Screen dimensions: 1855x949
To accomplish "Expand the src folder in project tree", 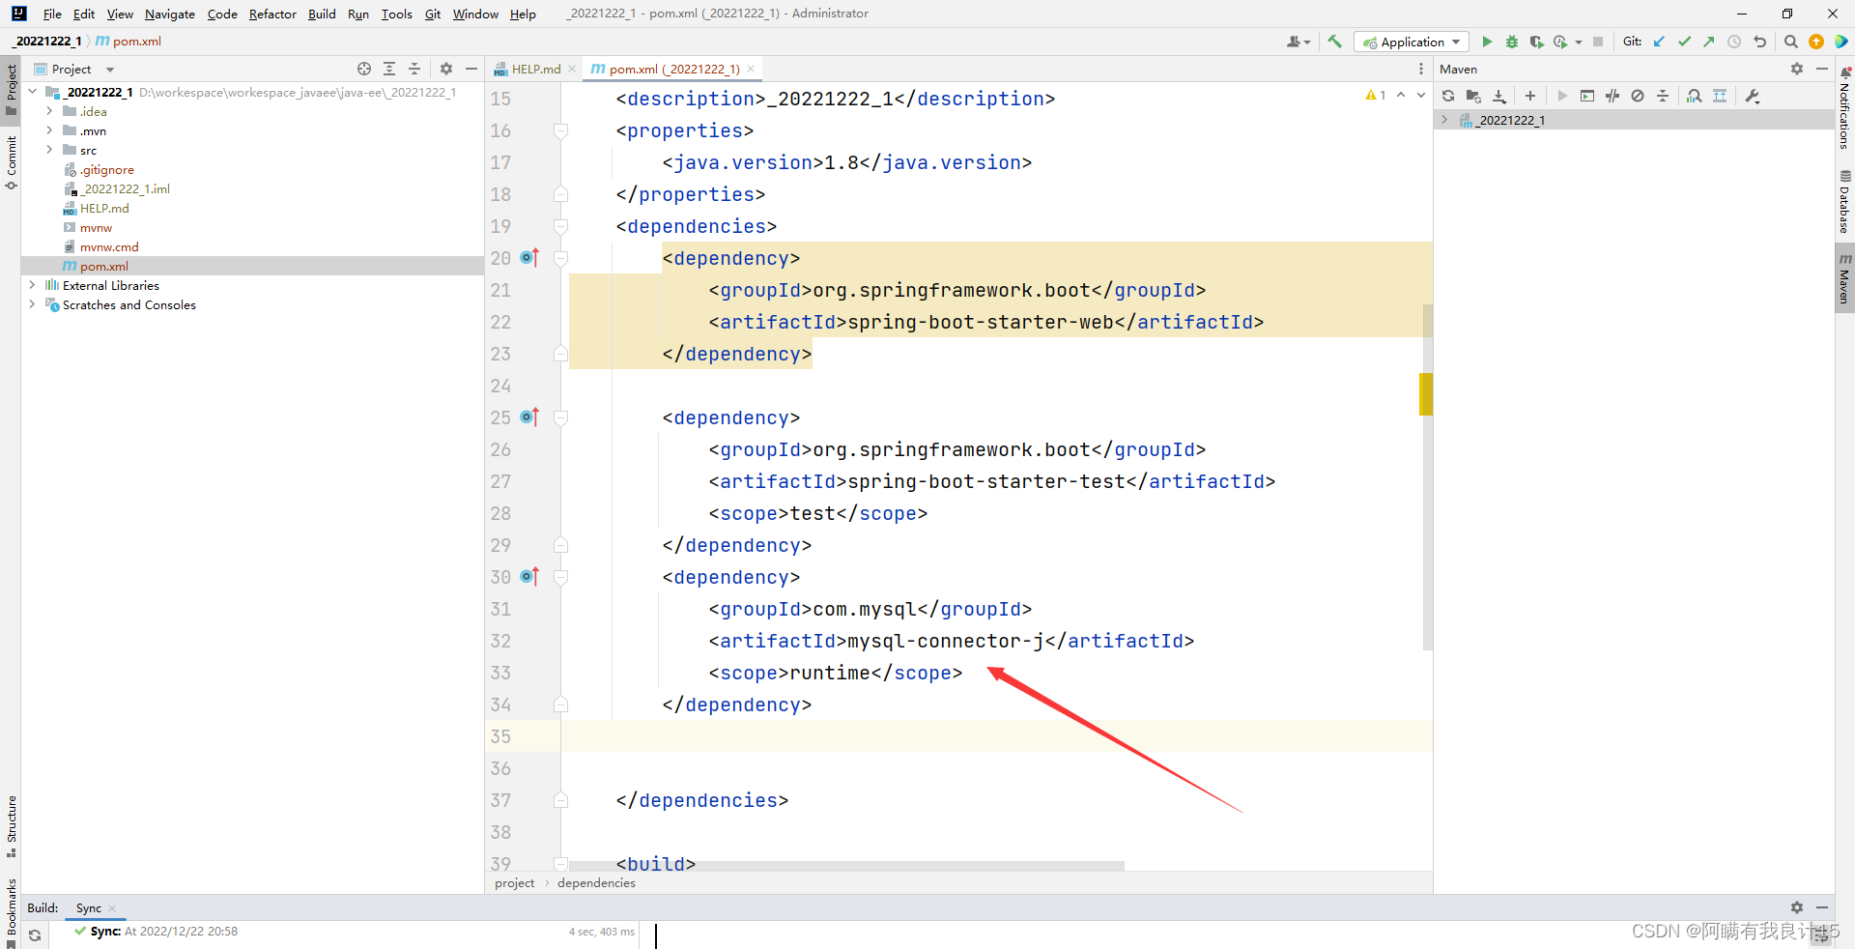I will [x=49, y=150].
